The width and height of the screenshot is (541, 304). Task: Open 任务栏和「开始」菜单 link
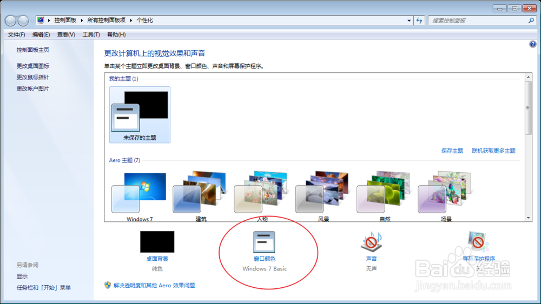pos(43,287)
